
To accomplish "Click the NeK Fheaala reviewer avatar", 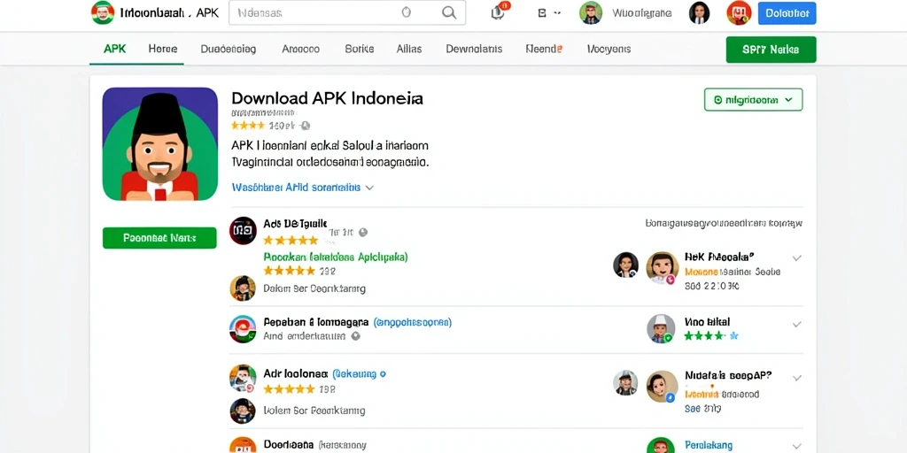I will (663, 267).
